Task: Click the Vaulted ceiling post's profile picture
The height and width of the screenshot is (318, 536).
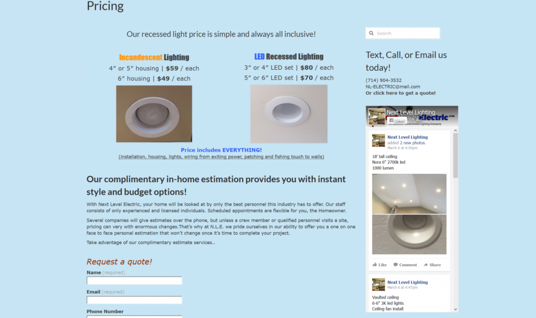Action: point(378,285)
